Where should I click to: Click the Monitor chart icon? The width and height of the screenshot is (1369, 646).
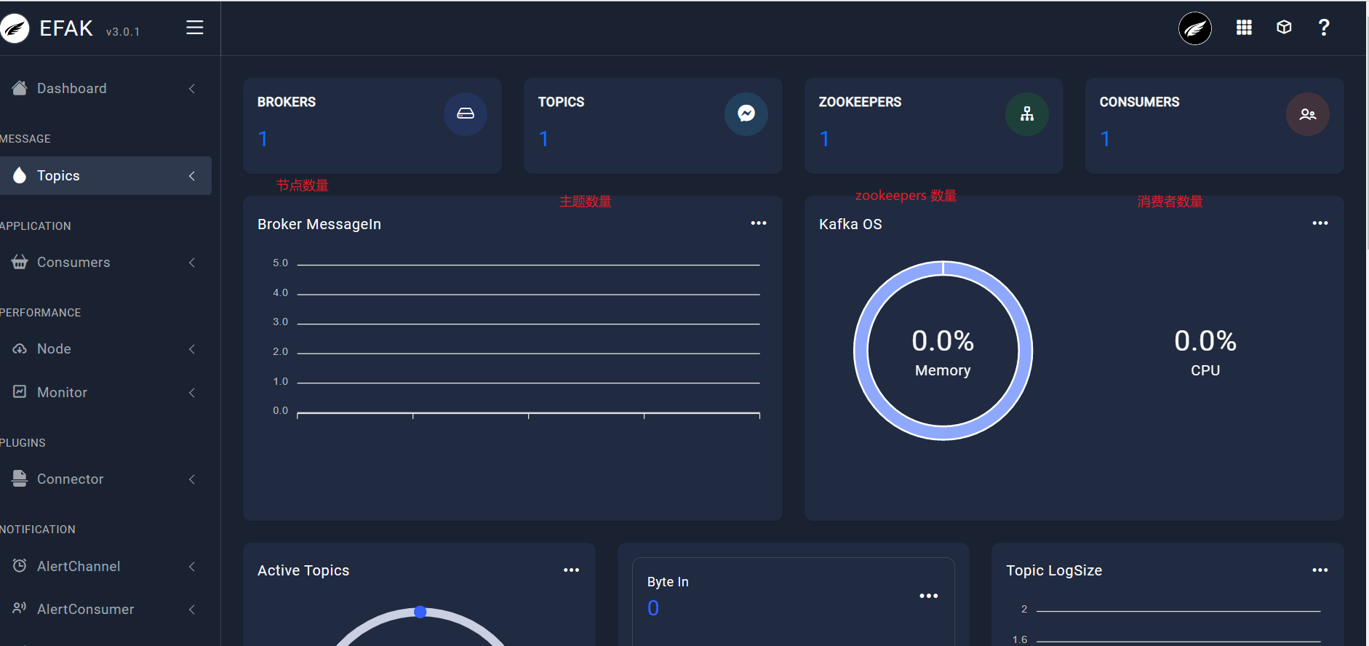tap(20, 391)
